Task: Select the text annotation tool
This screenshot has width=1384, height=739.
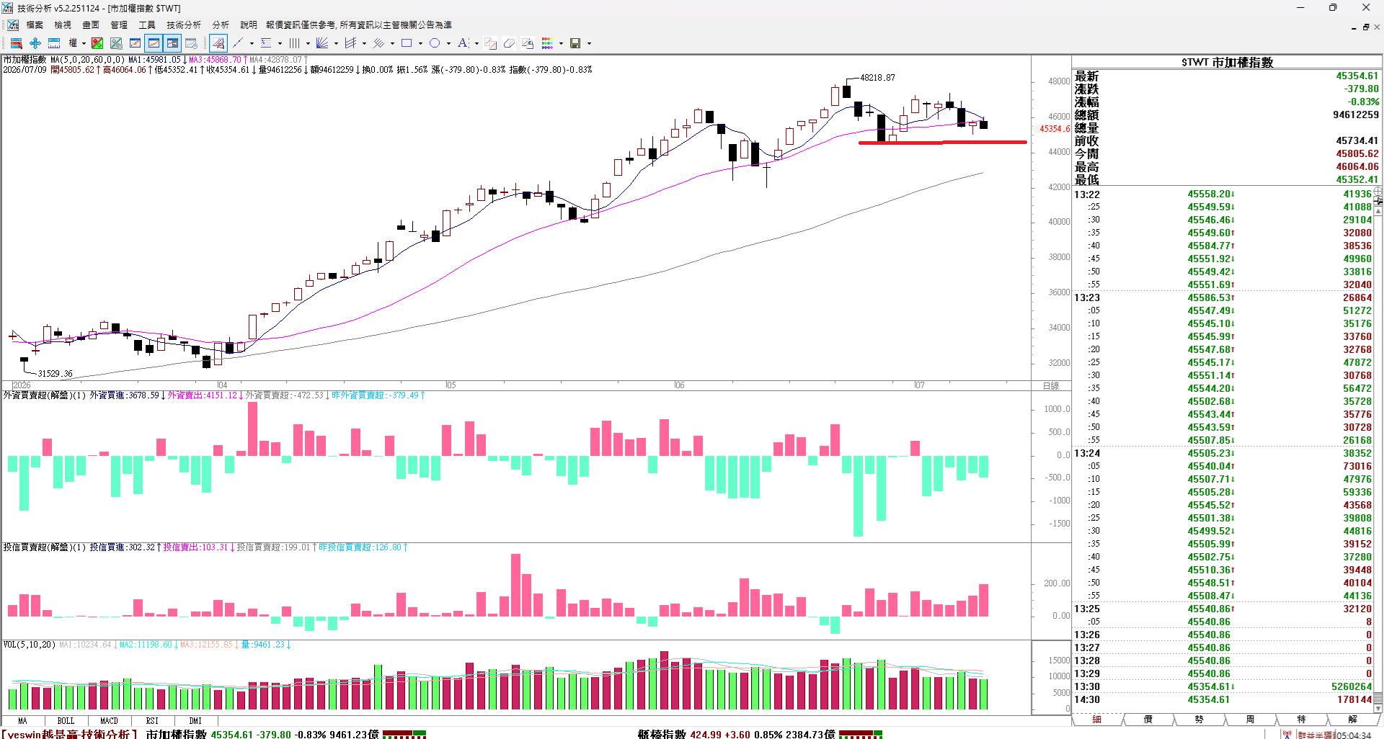Action: coord(463,43)
